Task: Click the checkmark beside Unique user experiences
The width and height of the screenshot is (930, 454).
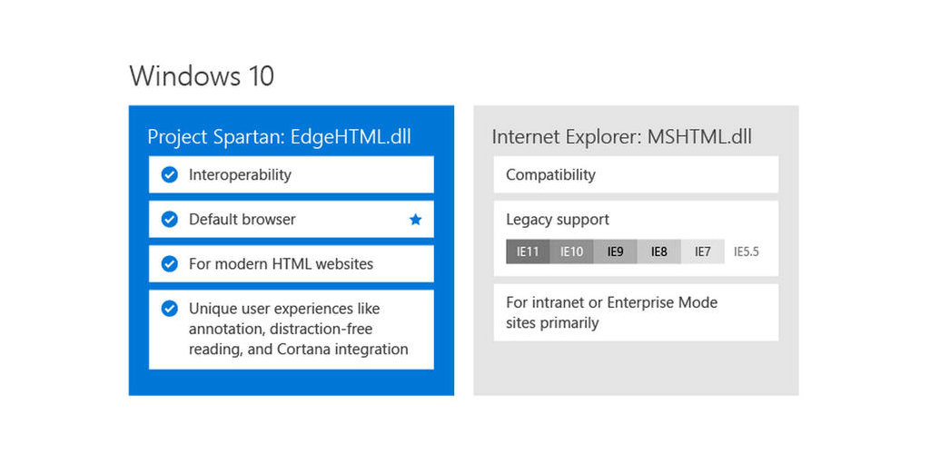Action: (x=170, y=309)
